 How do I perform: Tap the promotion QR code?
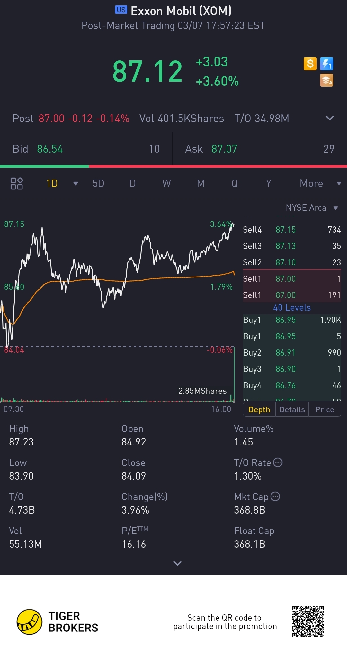pos(308,622)
